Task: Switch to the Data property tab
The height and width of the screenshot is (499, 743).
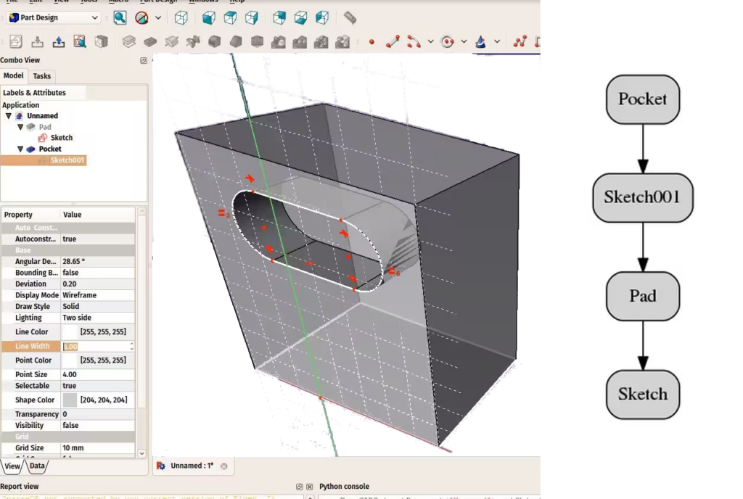Action: [37, 466]
